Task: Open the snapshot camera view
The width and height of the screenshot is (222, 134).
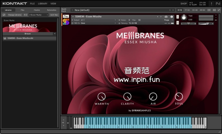Action: click(166, 17)
